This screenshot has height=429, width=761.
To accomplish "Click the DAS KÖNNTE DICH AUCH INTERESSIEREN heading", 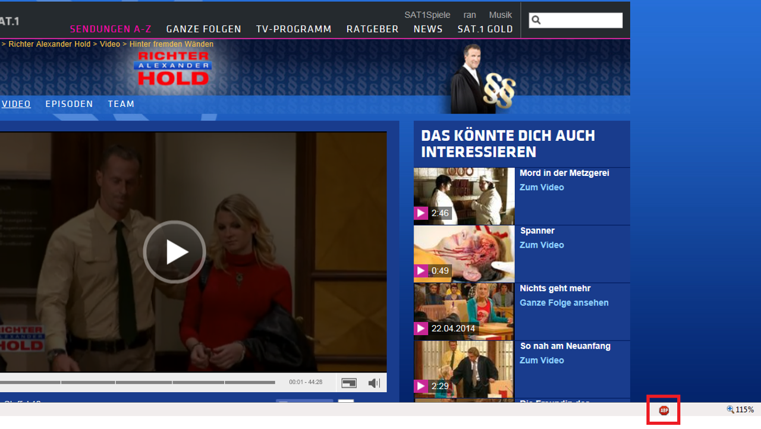I will tap(508, 144).
